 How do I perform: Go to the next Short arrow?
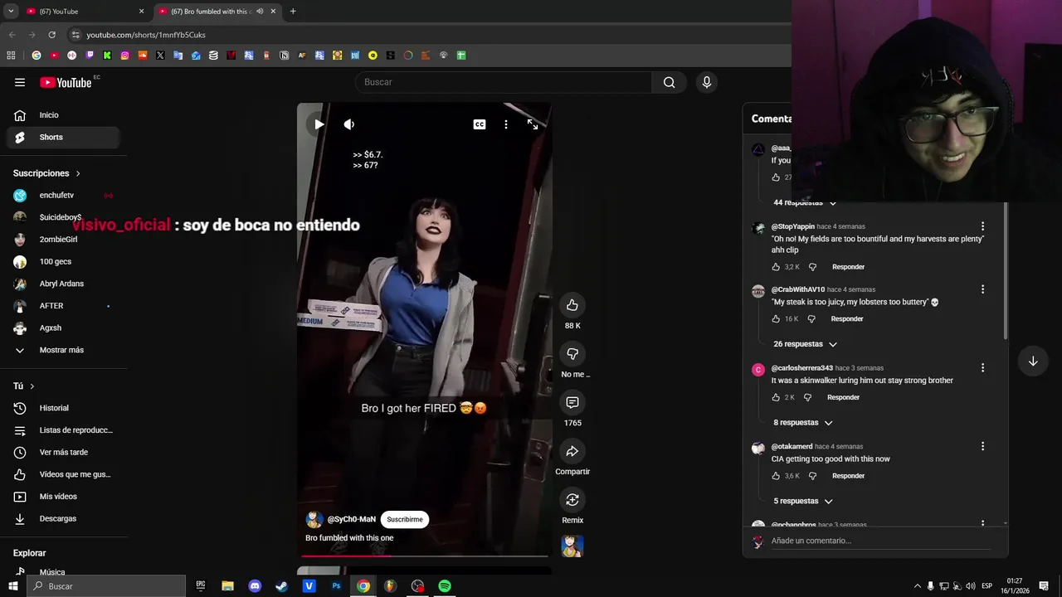pyautogui.click(x=1033, y=362)
